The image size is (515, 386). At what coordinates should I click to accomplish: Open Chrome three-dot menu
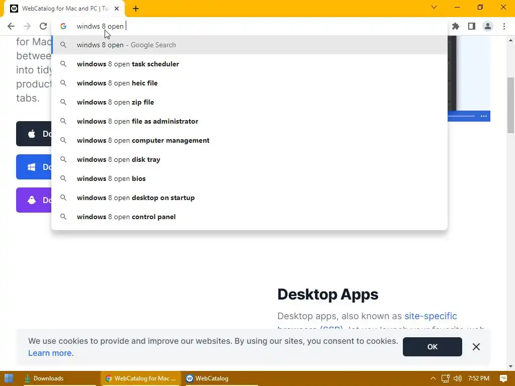click(504, 26)
